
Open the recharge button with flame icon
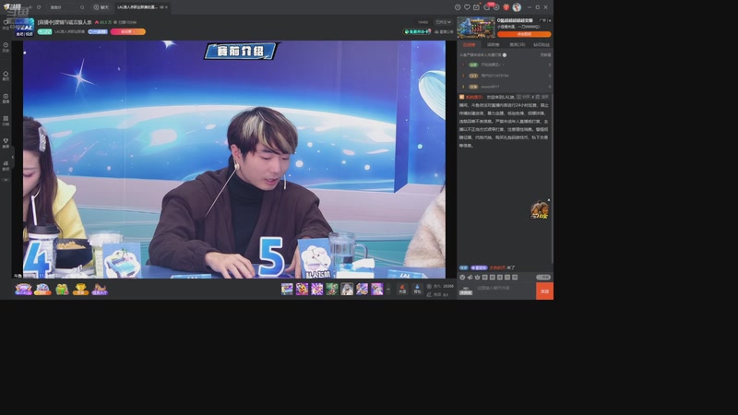(402, 289)
